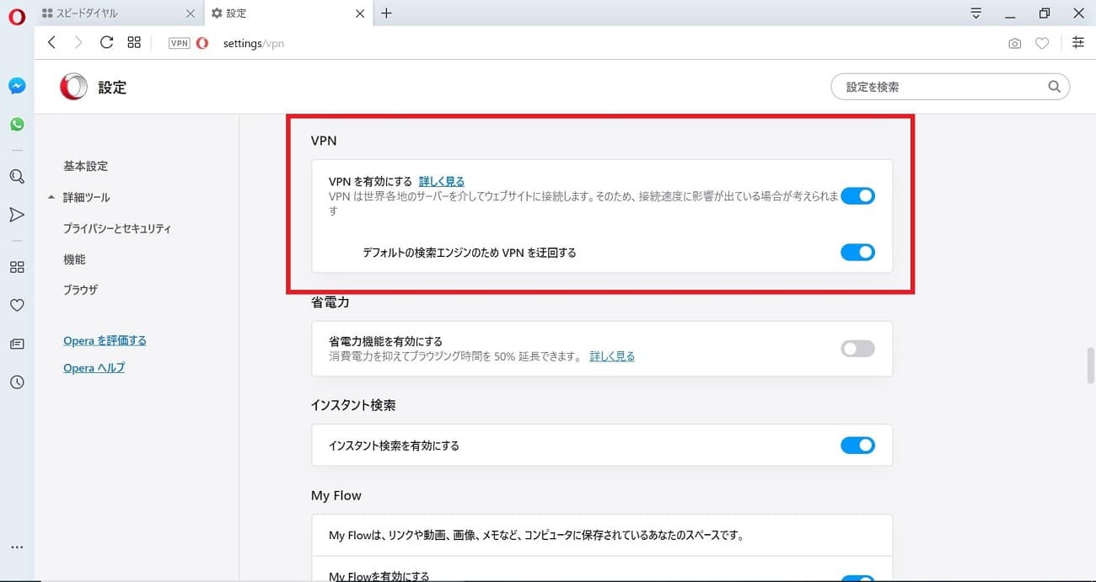Open the Easy Setup sliders icon
The image size is (1096, 582).
1077,43
